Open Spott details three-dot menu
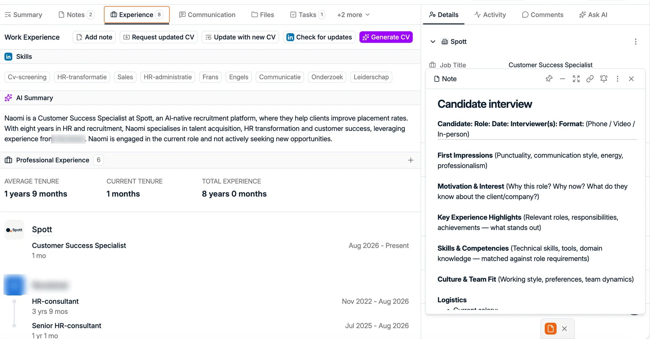 pyautogui.click(x=636, y=42)
